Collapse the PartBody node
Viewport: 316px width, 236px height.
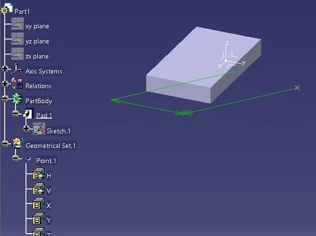coord(5,98)
